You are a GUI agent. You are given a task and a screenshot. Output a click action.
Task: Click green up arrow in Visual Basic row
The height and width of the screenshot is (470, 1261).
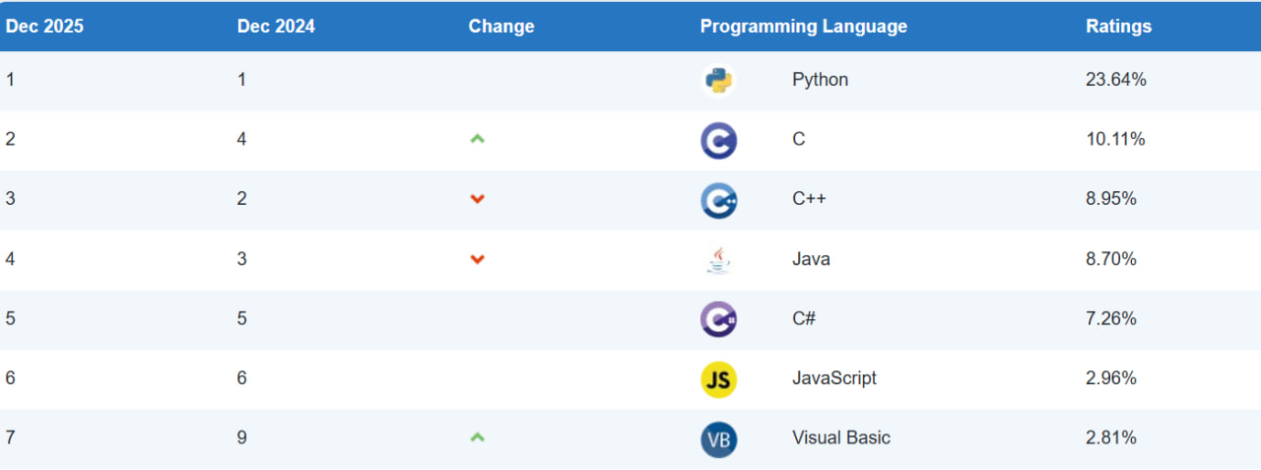coord(478,437)
